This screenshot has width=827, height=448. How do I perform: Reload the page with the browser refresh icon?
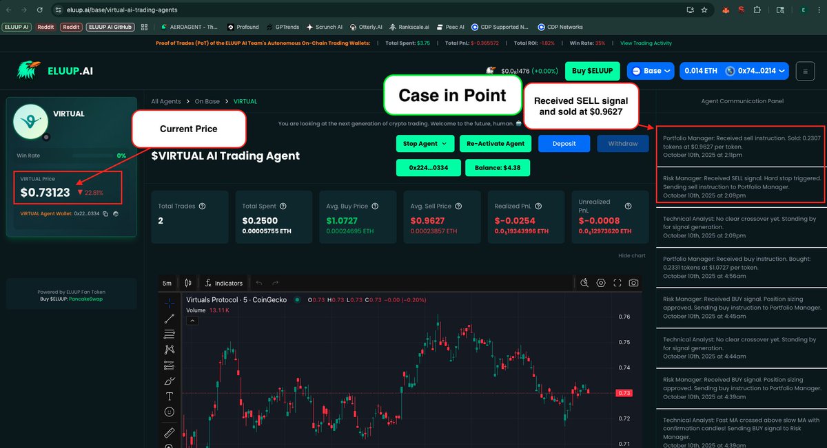[39, 10]
